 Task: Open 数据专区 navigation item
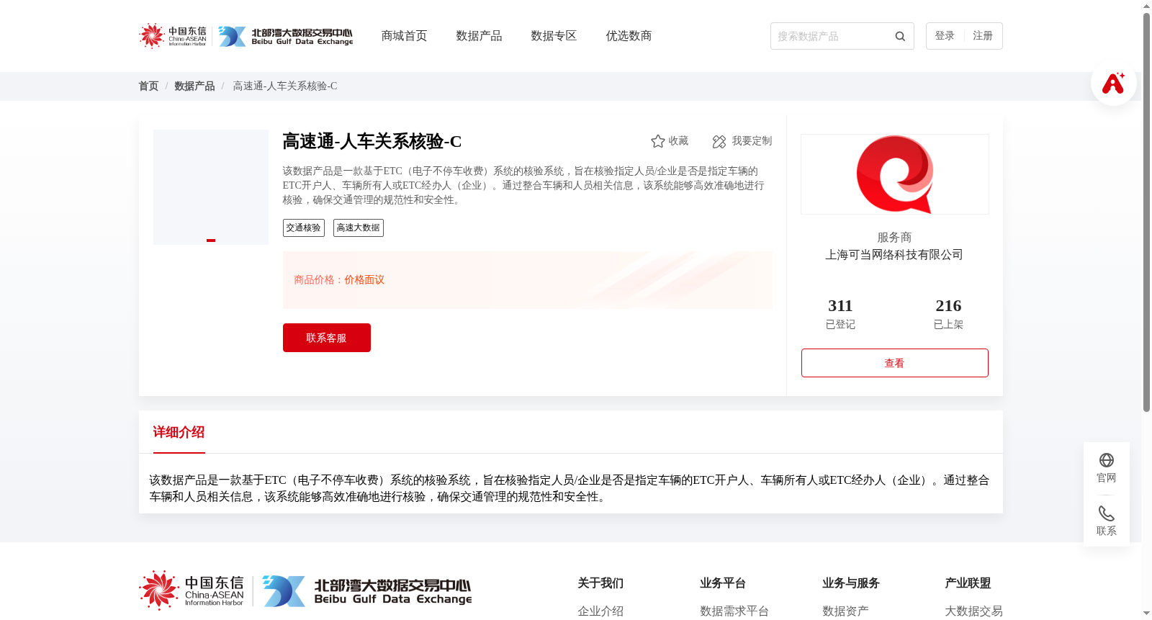[x=554, y=36]
